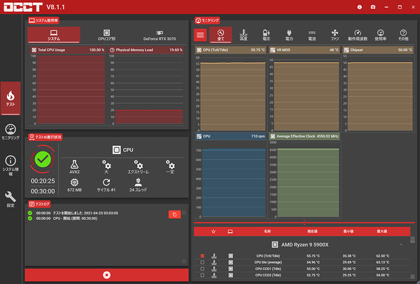The width and height of the screenshot is (420, 284).
Task: Open the AVX2 instruction set option
Action: point(74,167)
